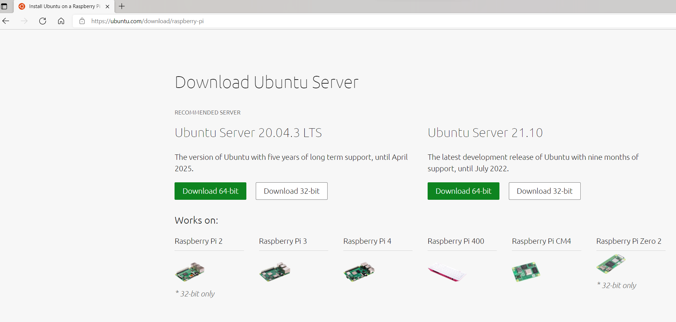This screenshot has height=322, width=676.
Task: Click the Raspberry Pi 3 label
Action: 283,241
